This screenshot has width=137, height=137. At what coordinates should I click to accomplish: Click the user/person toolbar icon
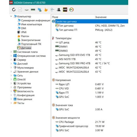click(58, 10)
